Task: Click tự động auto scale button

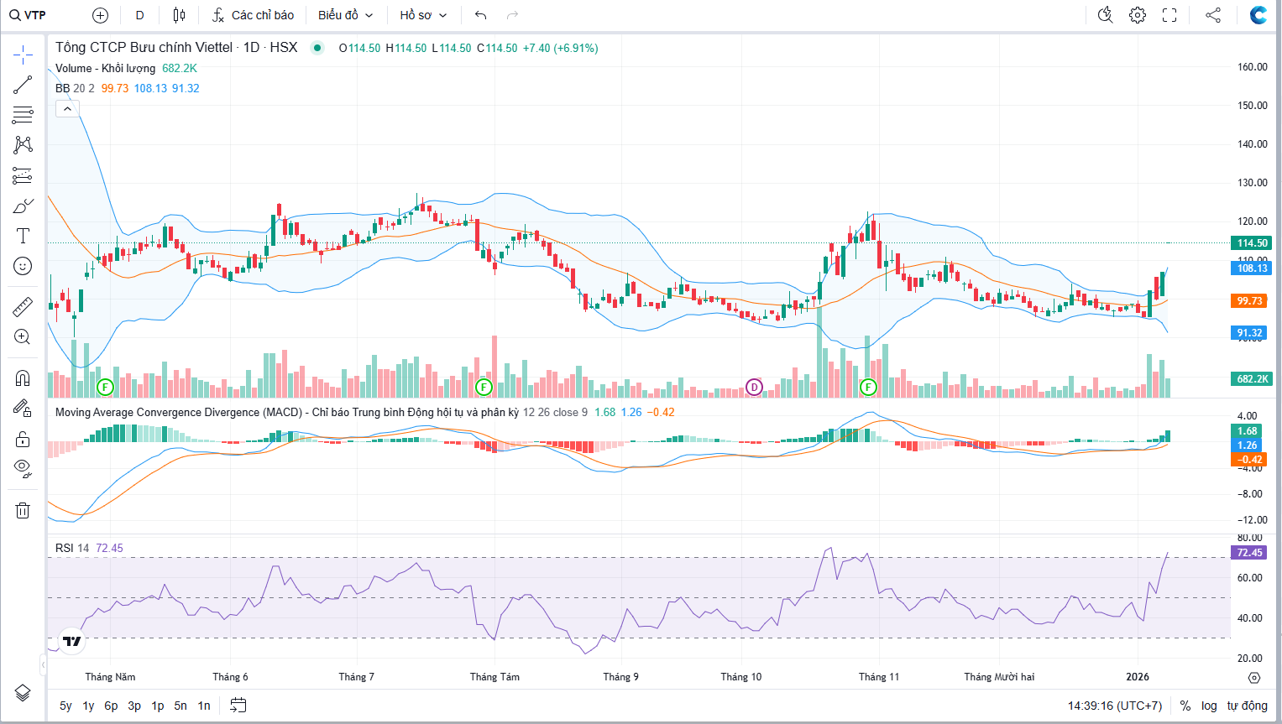Action: coord(1248,706)
